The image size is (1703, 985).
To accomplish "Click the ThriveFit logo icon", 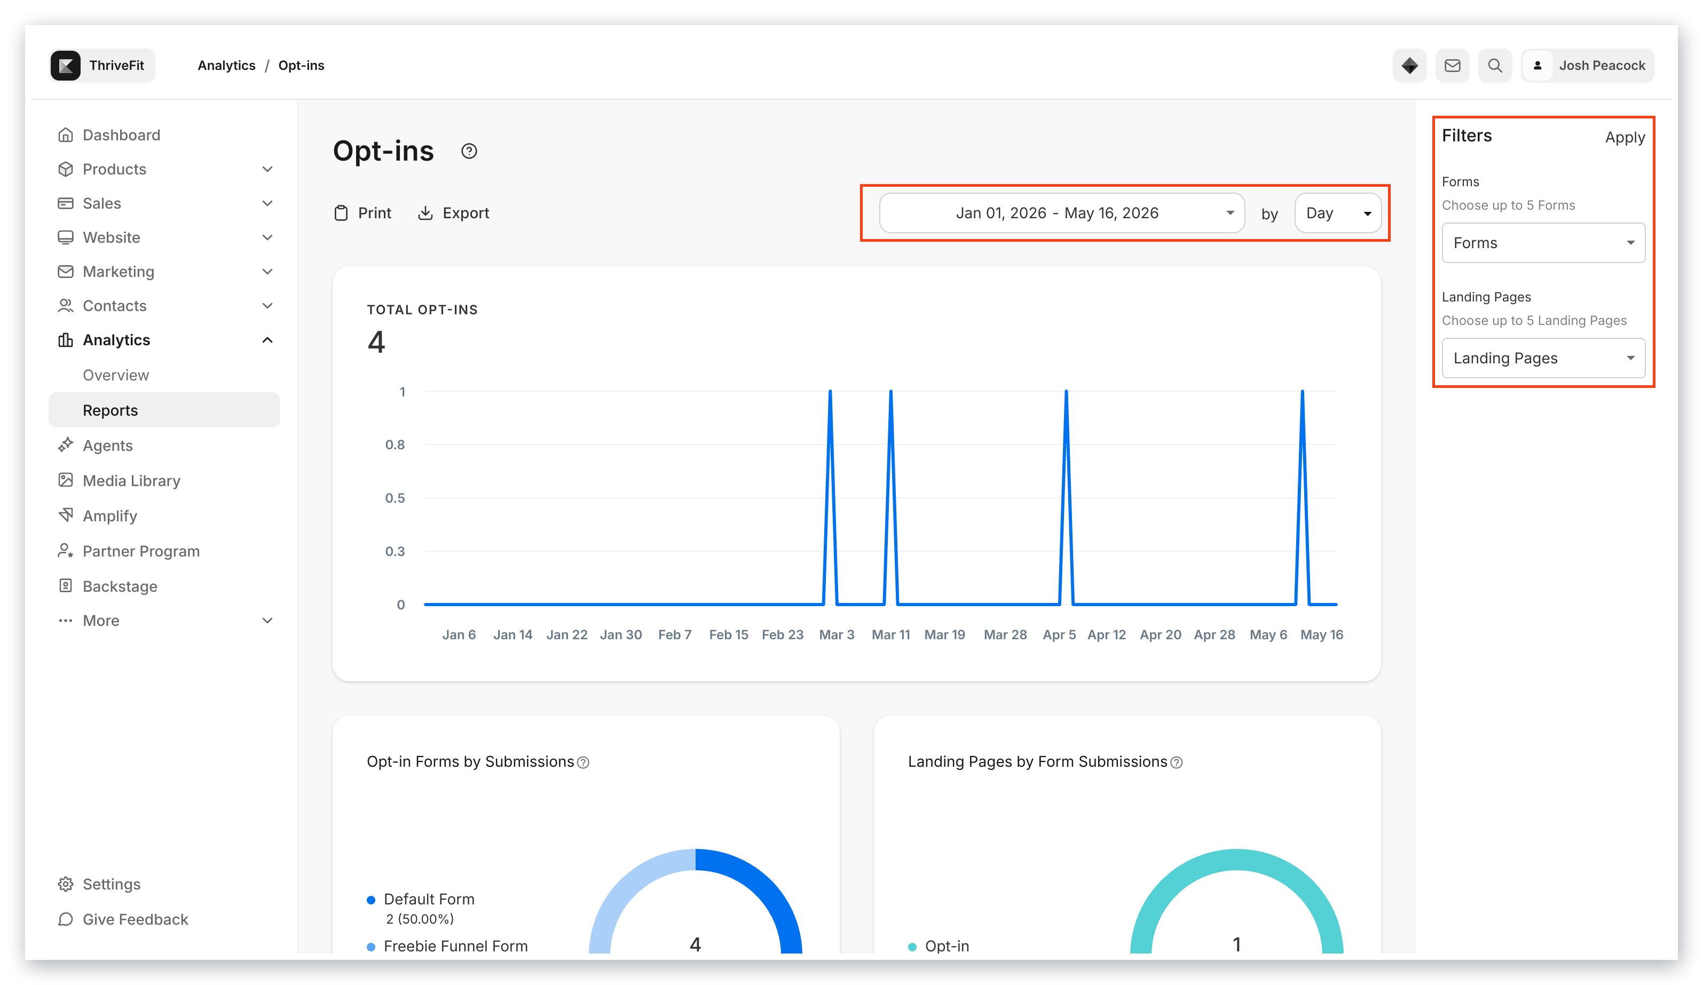I will 66,66.
